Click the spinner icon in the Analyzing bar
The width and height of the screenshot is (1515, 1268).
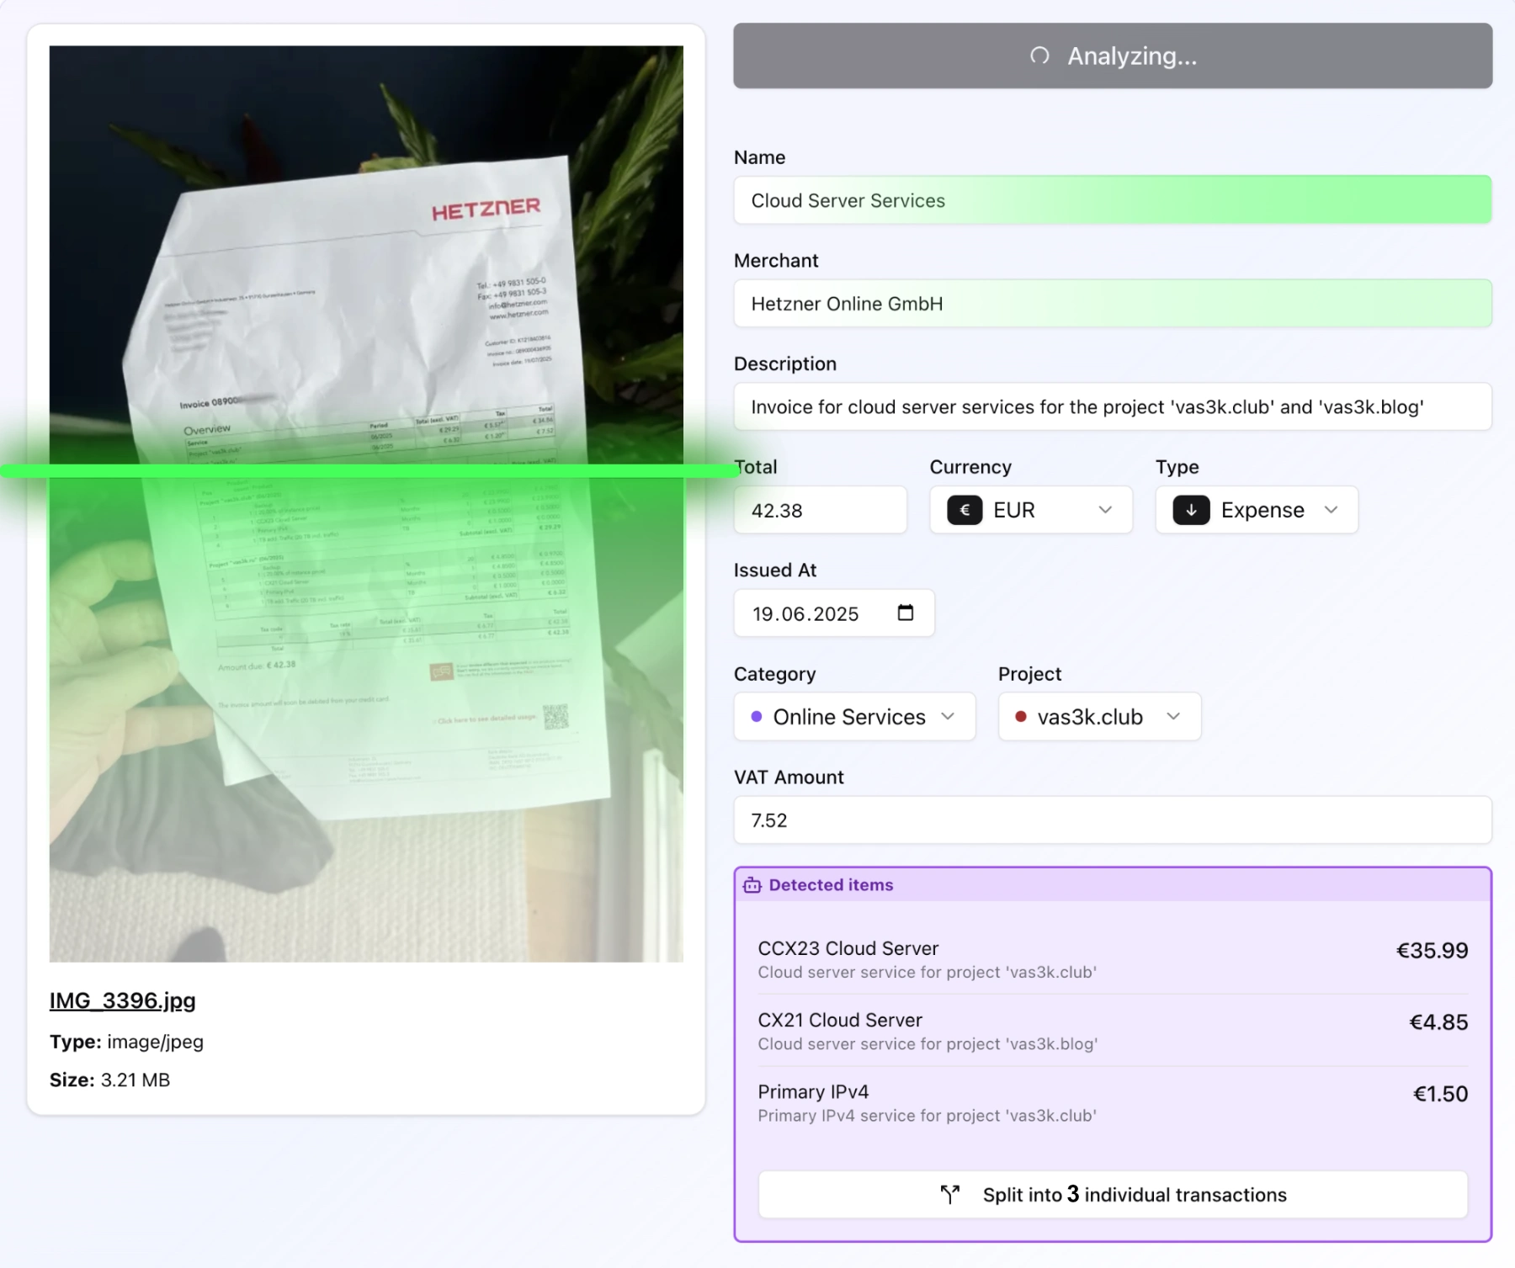pyautogui.click(x=1039, y=56)
